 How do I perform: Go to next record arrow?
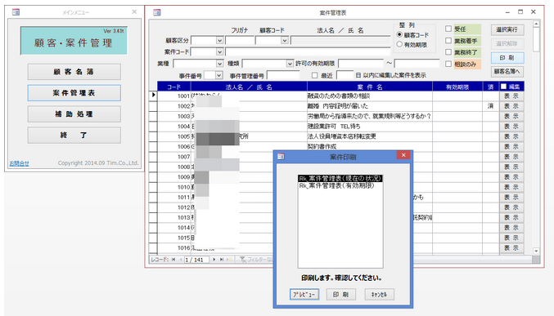point(214,260)
